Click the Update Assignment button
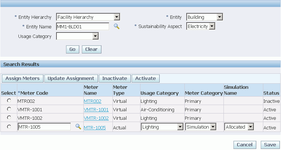The image size is (281, 150). point(71,79)
